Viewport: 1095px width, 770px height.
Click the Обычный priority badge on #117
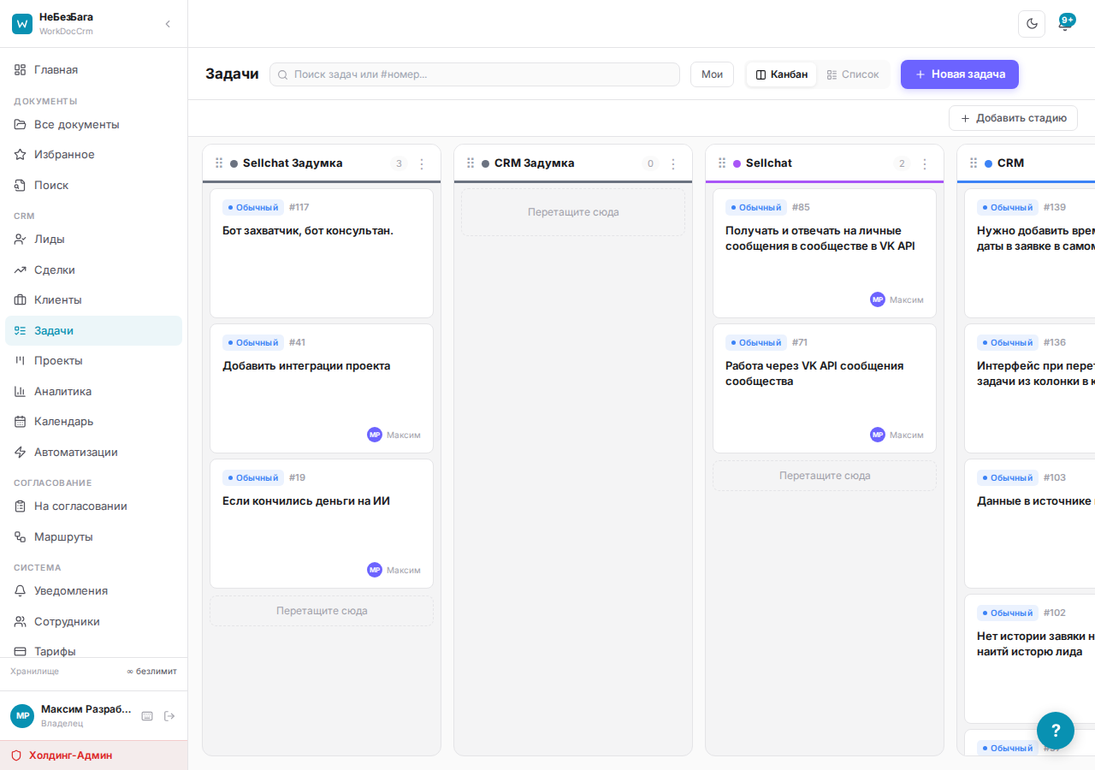pos(253,207)
